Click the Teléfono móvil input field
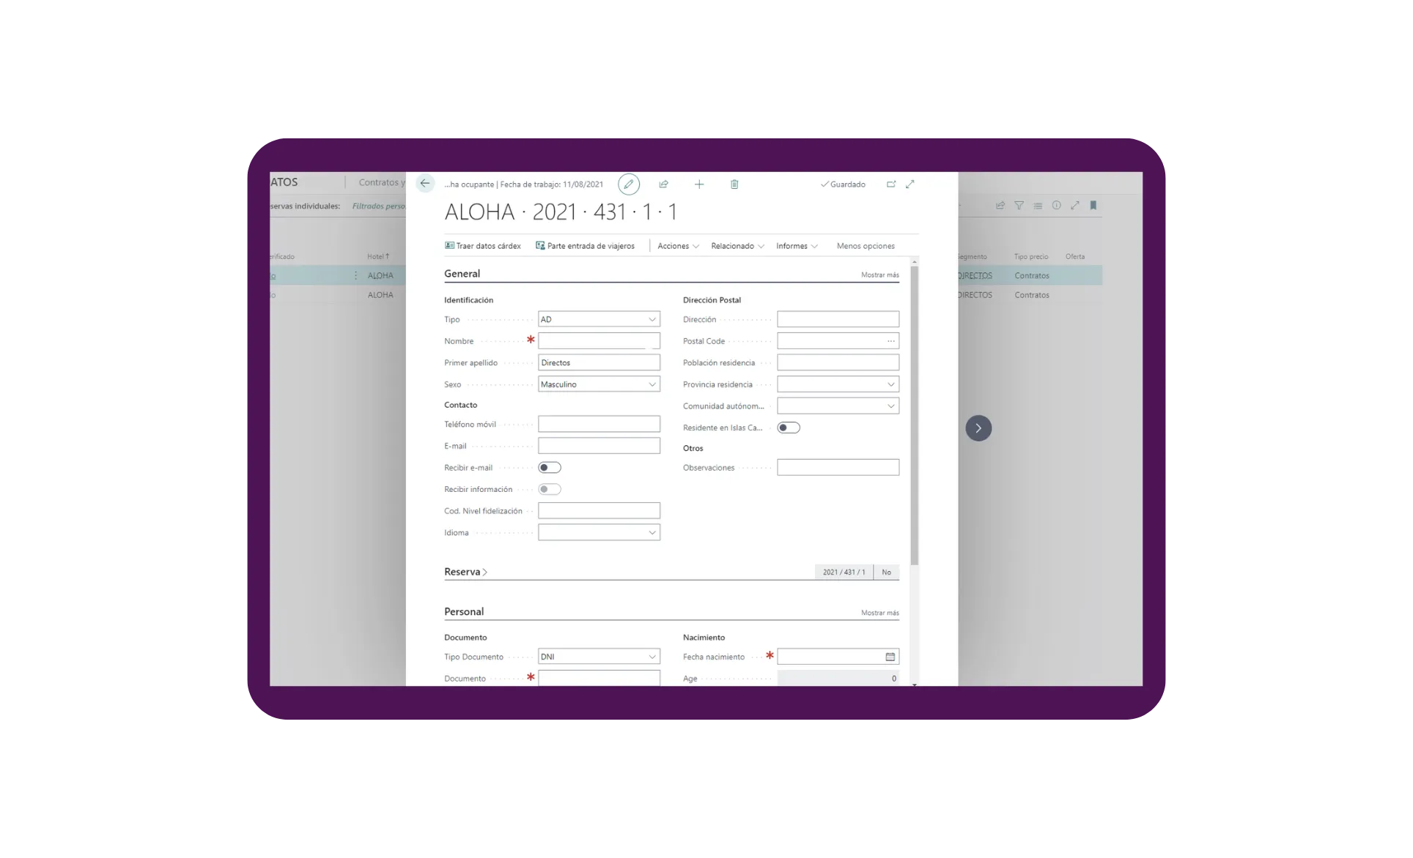The height and width of the screenshot is (858, 1413). click(599, 425)
